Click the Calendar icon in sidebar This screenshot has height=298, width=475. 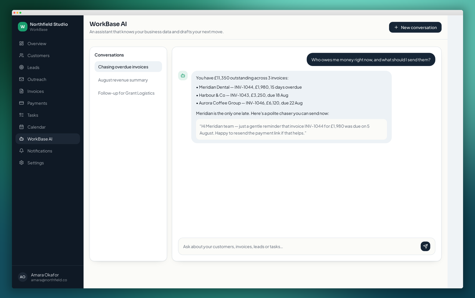pyautogui.click(x=21, y=127)
